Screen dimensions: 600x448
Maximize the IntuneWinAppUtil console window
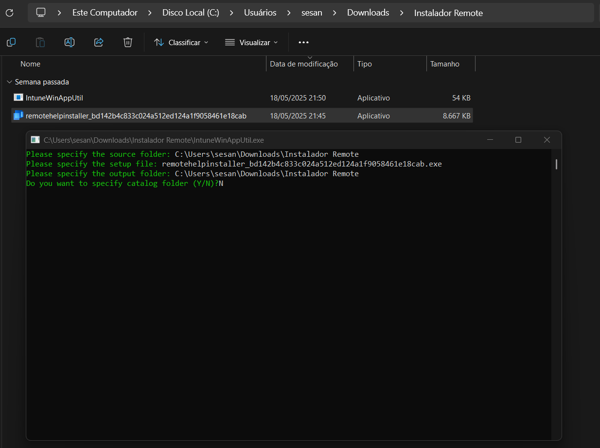518,140
